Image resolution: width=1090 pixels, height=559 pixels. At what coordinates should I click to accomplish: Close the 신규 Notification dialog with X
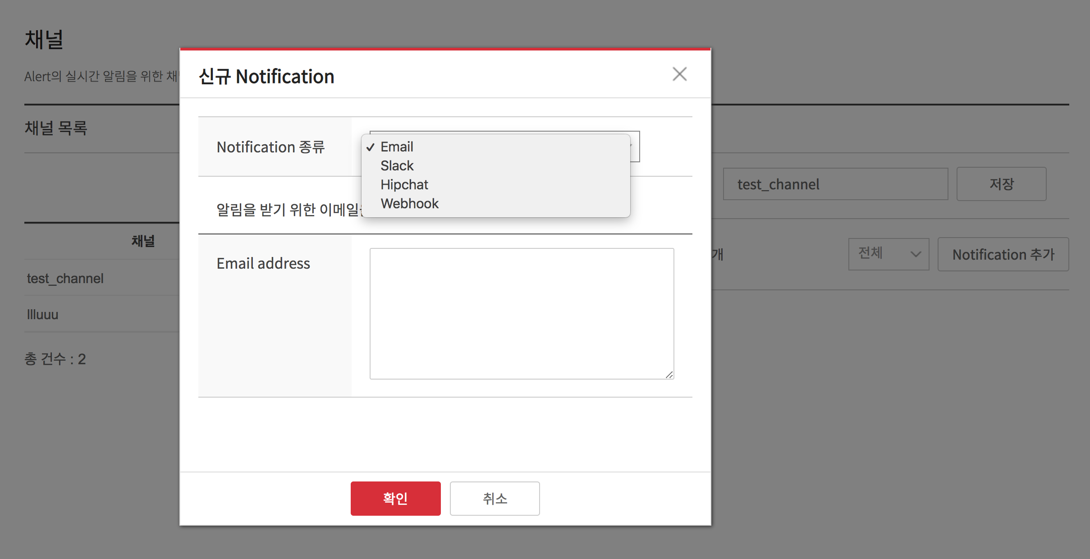679,74
